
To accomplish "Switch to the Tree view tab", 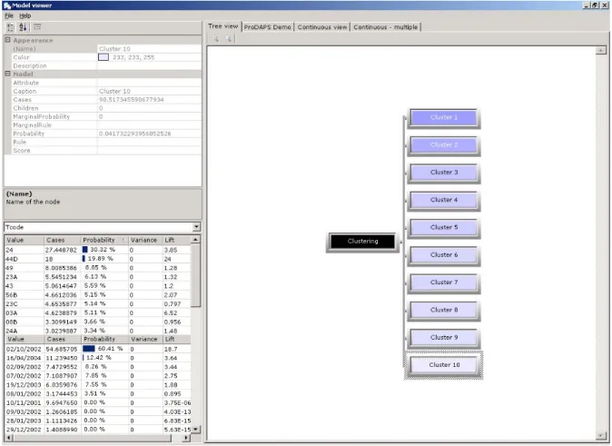I will pyautogui.click(x=222, y=26).
